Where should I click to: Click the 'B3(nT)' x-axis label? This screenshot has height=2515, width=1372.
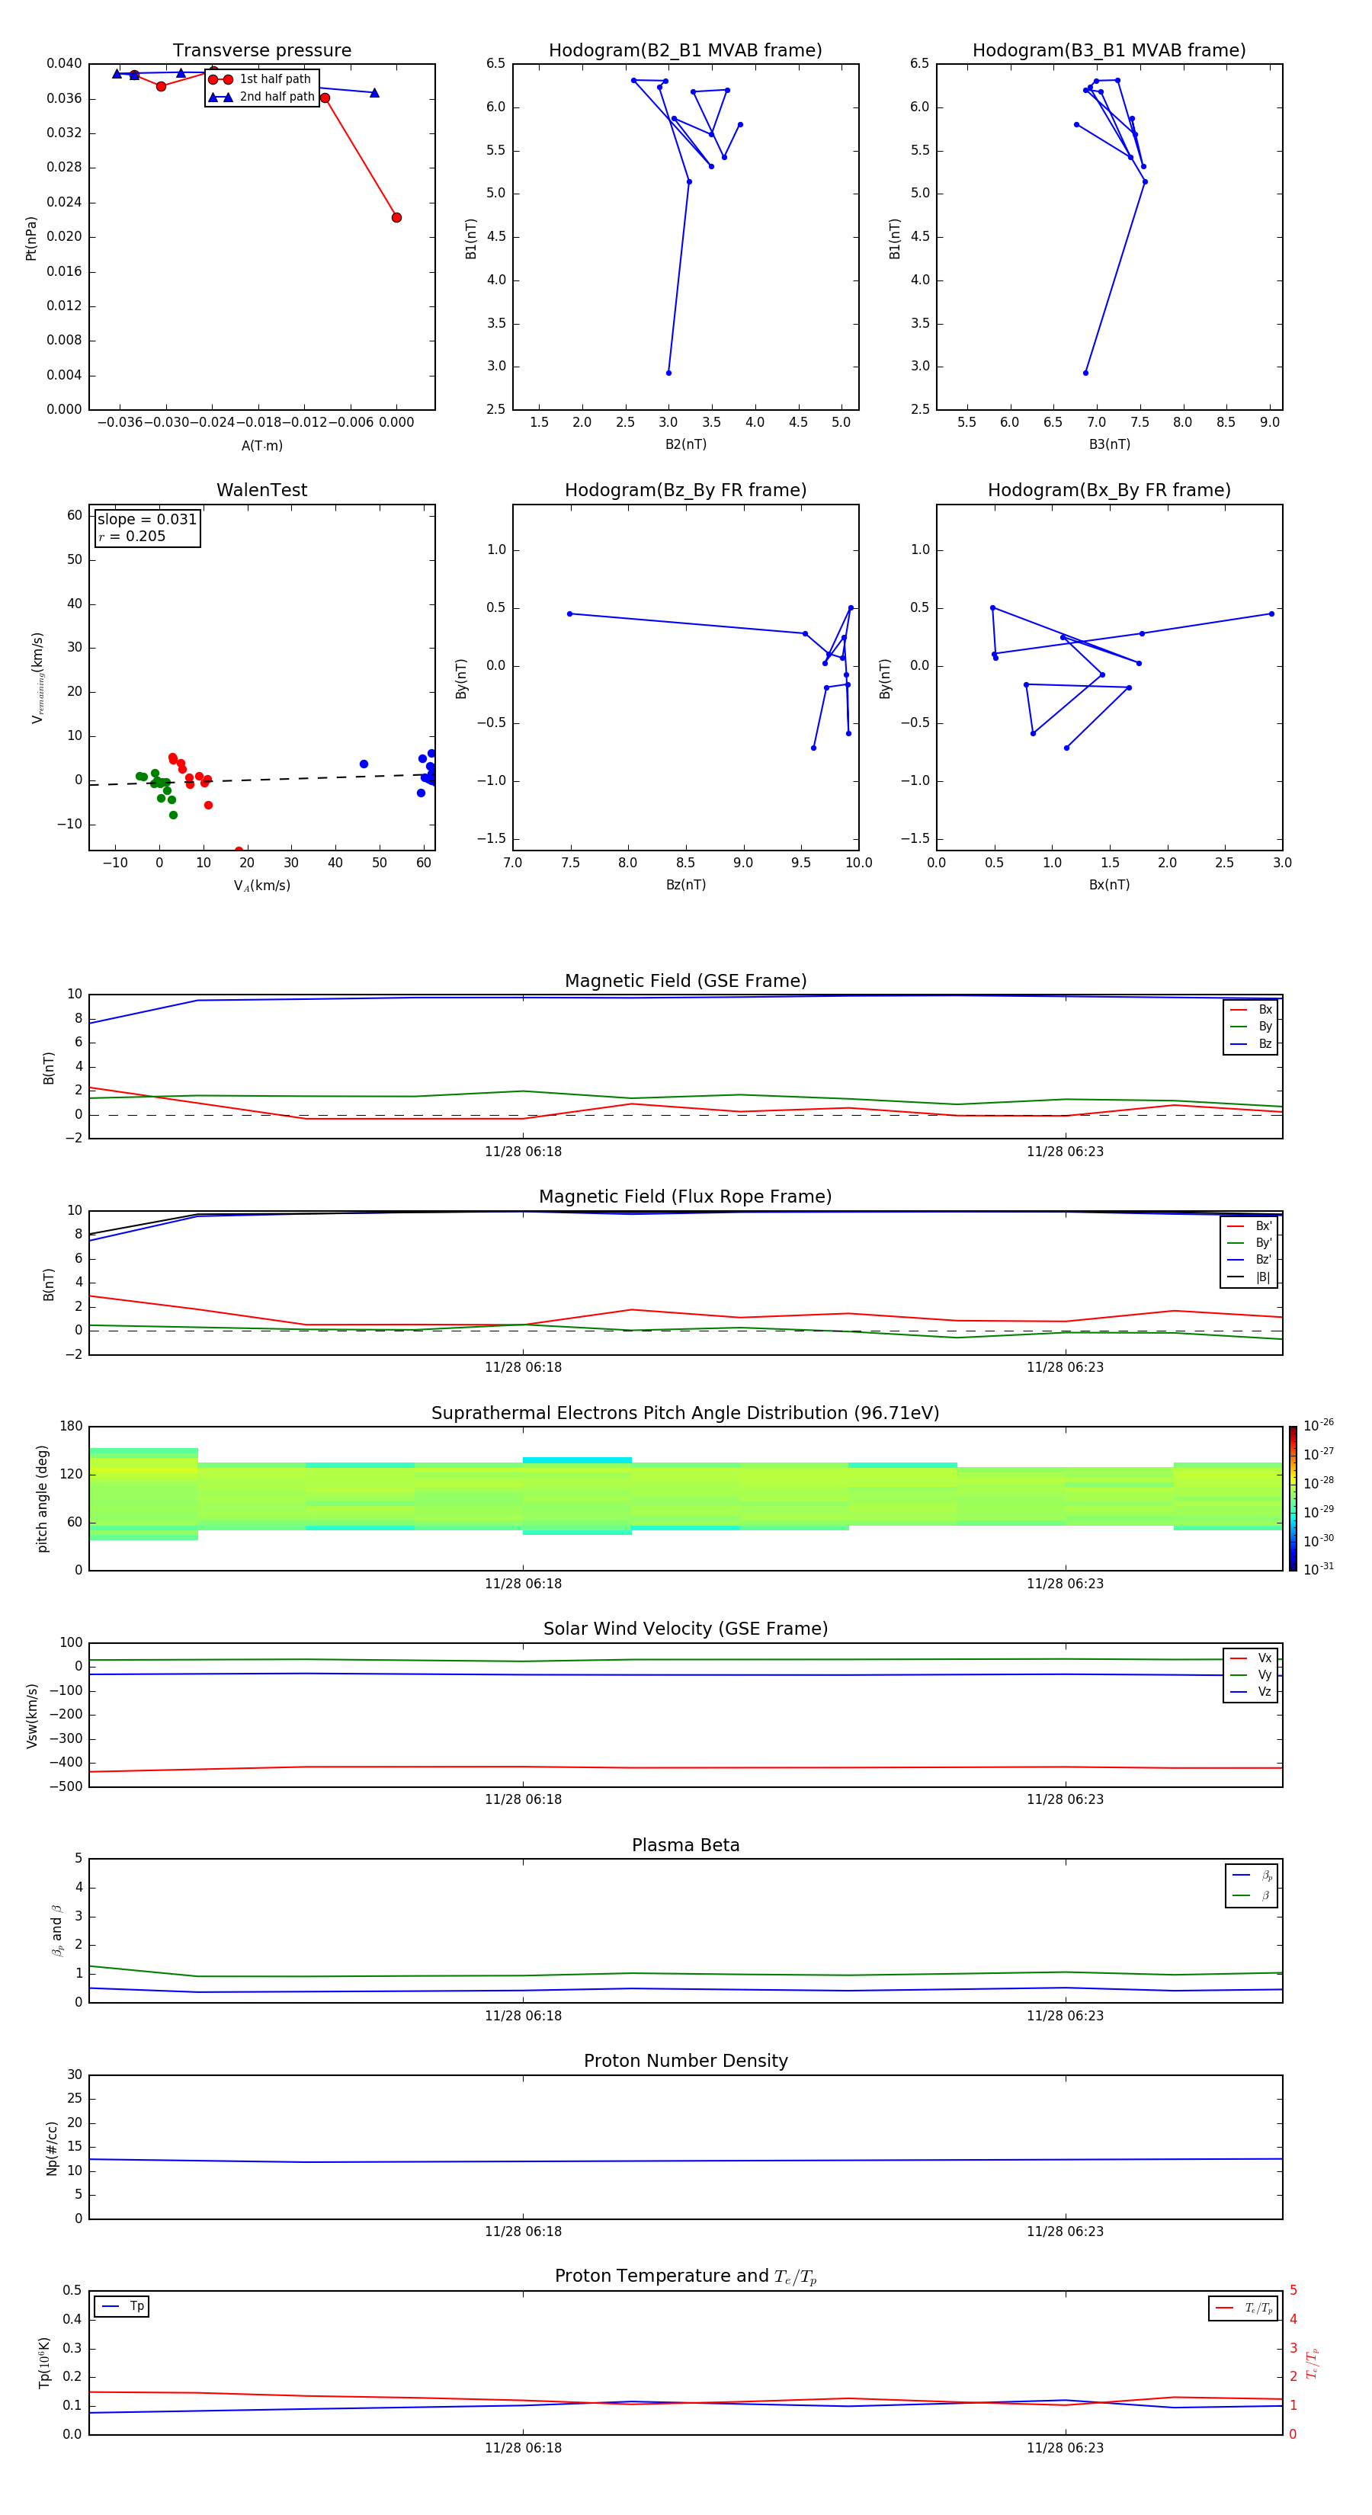(x=1109, y=444)
